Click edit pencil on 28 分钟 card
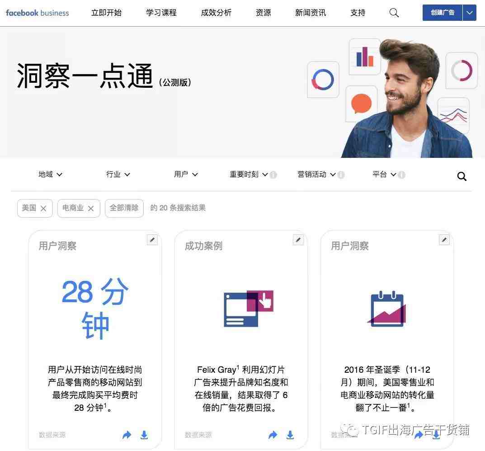This screenshot has width=485, height=451. click(x=152, y=240)
